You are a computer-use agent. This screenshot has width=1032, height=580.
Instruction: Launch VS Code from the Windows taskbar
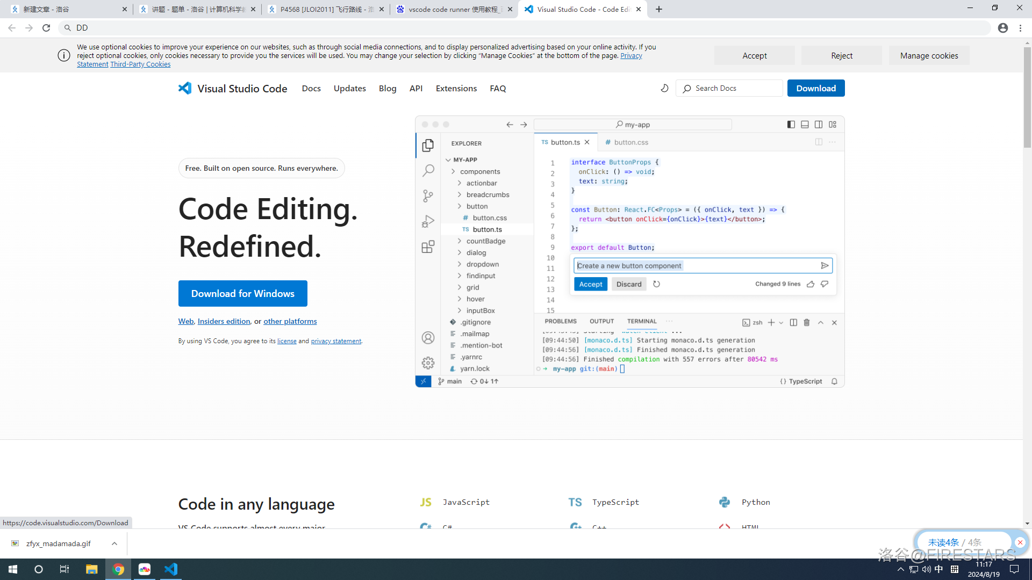[x=171, y=569]
